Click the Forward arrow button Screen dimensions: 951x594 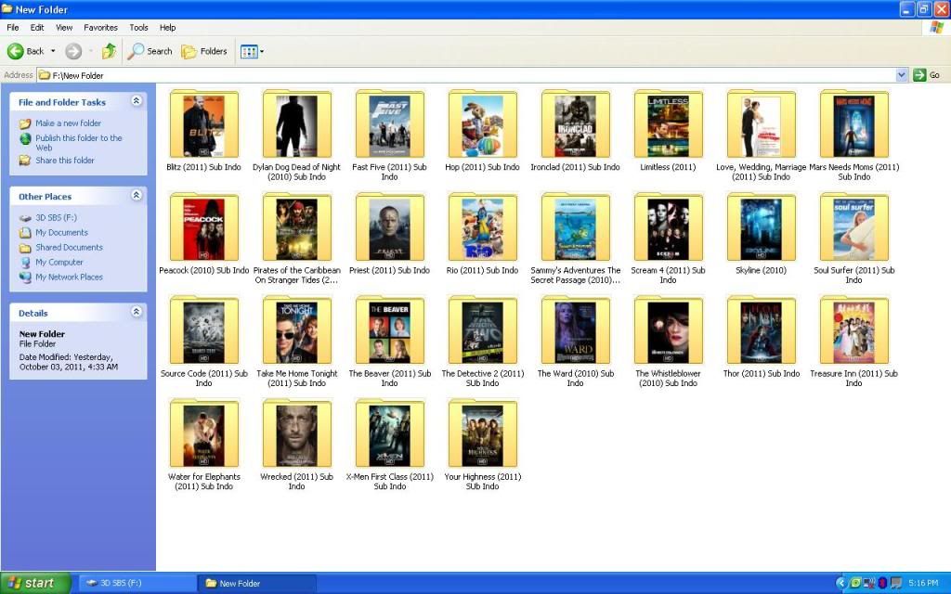(73, 52)
